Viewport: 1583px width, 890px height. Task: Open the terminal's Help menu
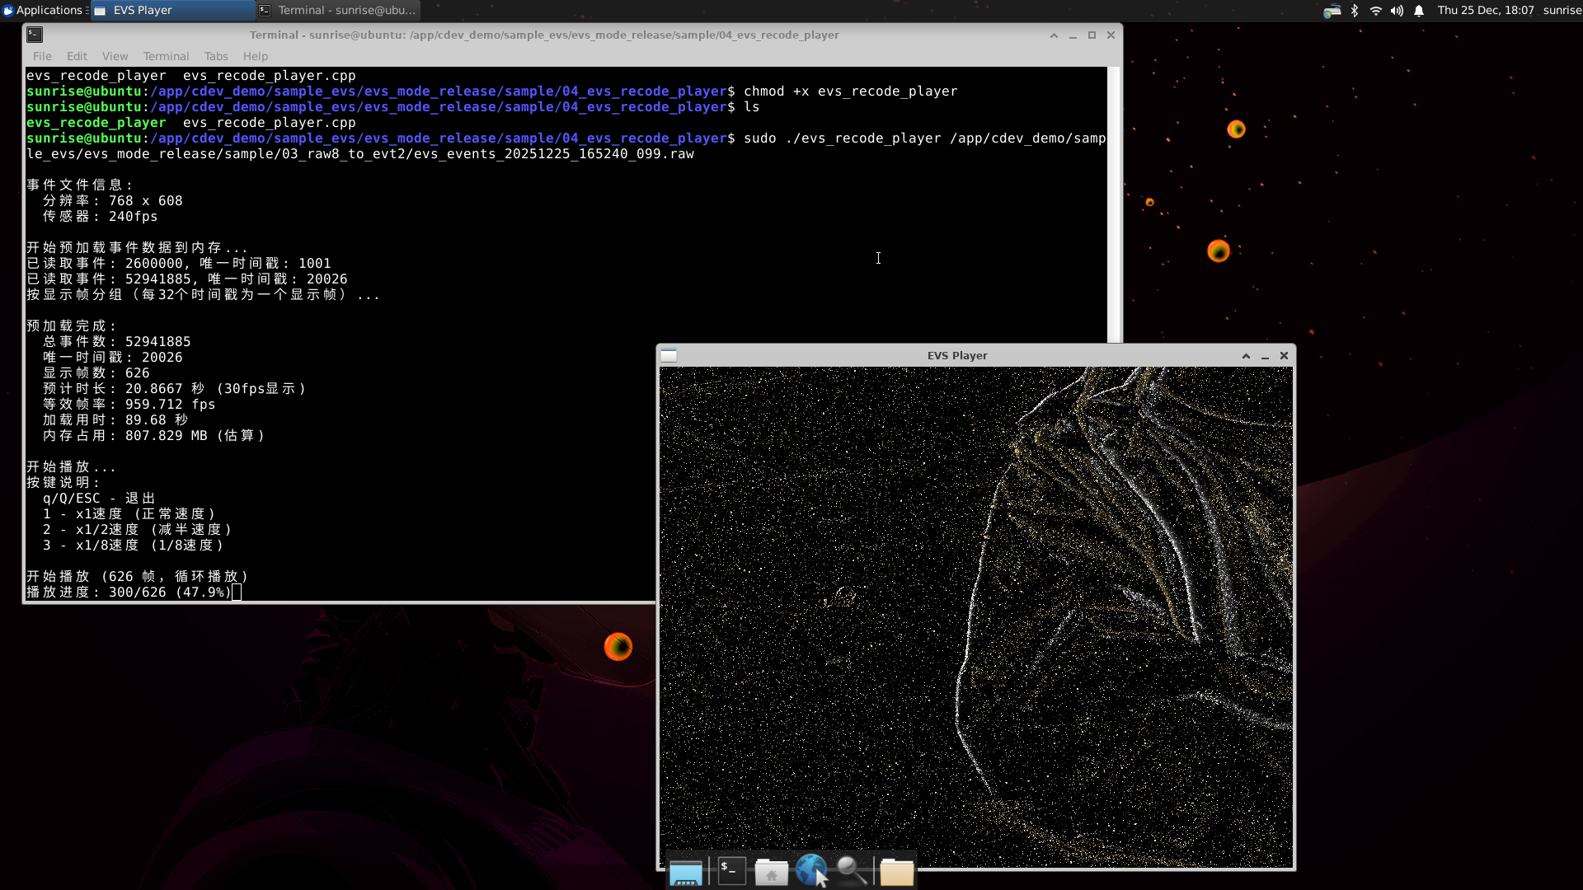(256, 56)
